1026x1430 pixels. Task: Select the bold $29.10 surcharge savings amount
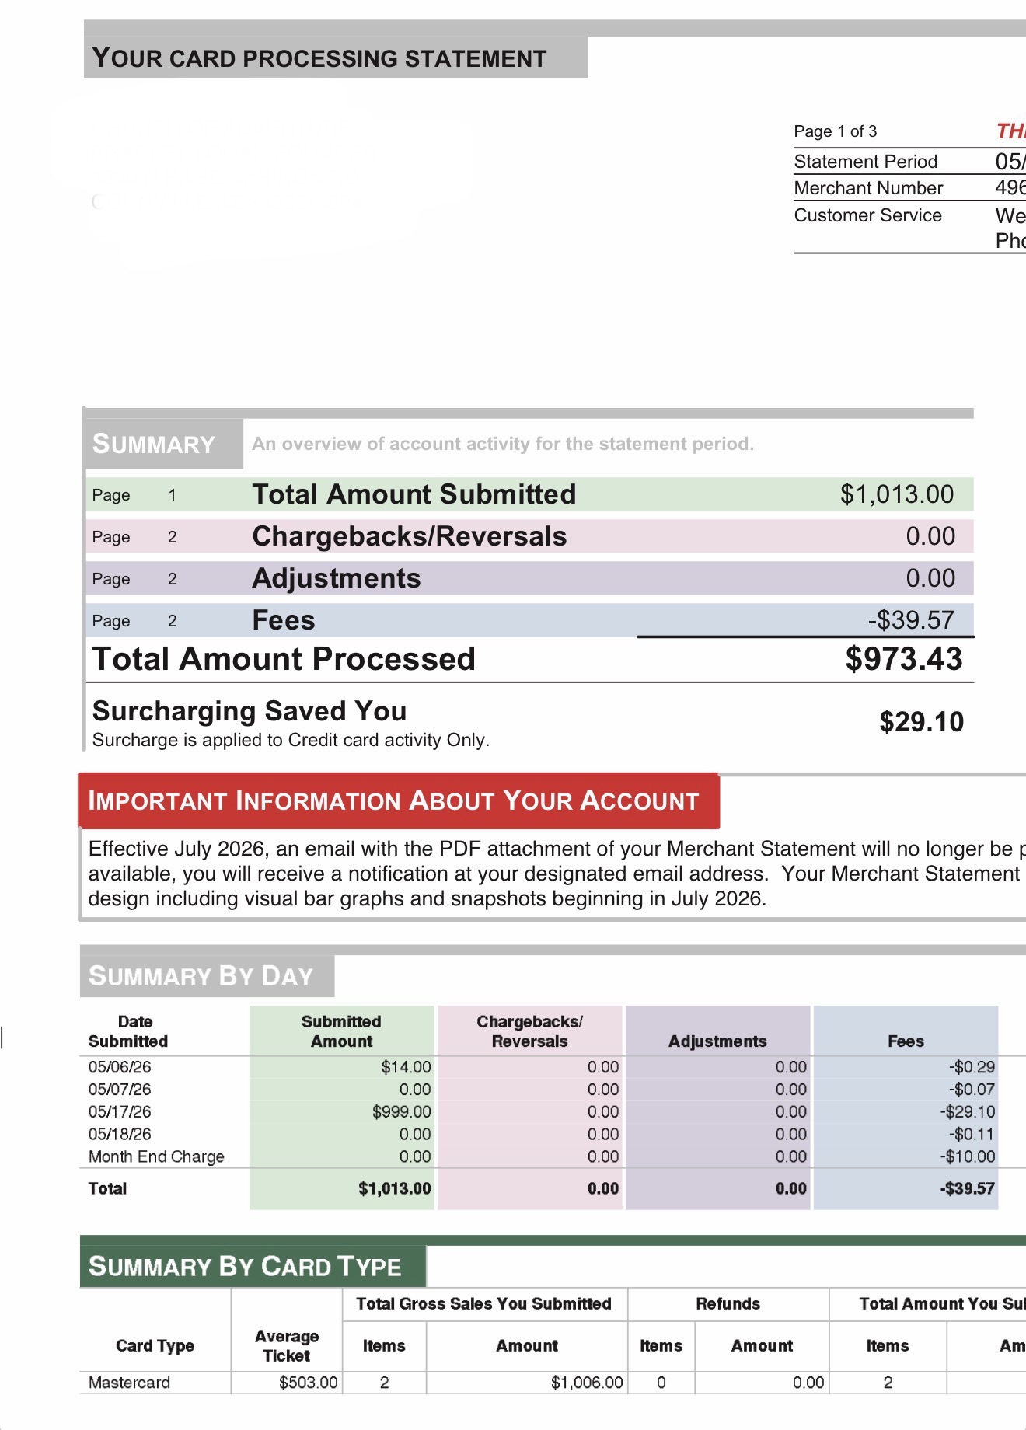pyautogui.click(x=922, y=722)
